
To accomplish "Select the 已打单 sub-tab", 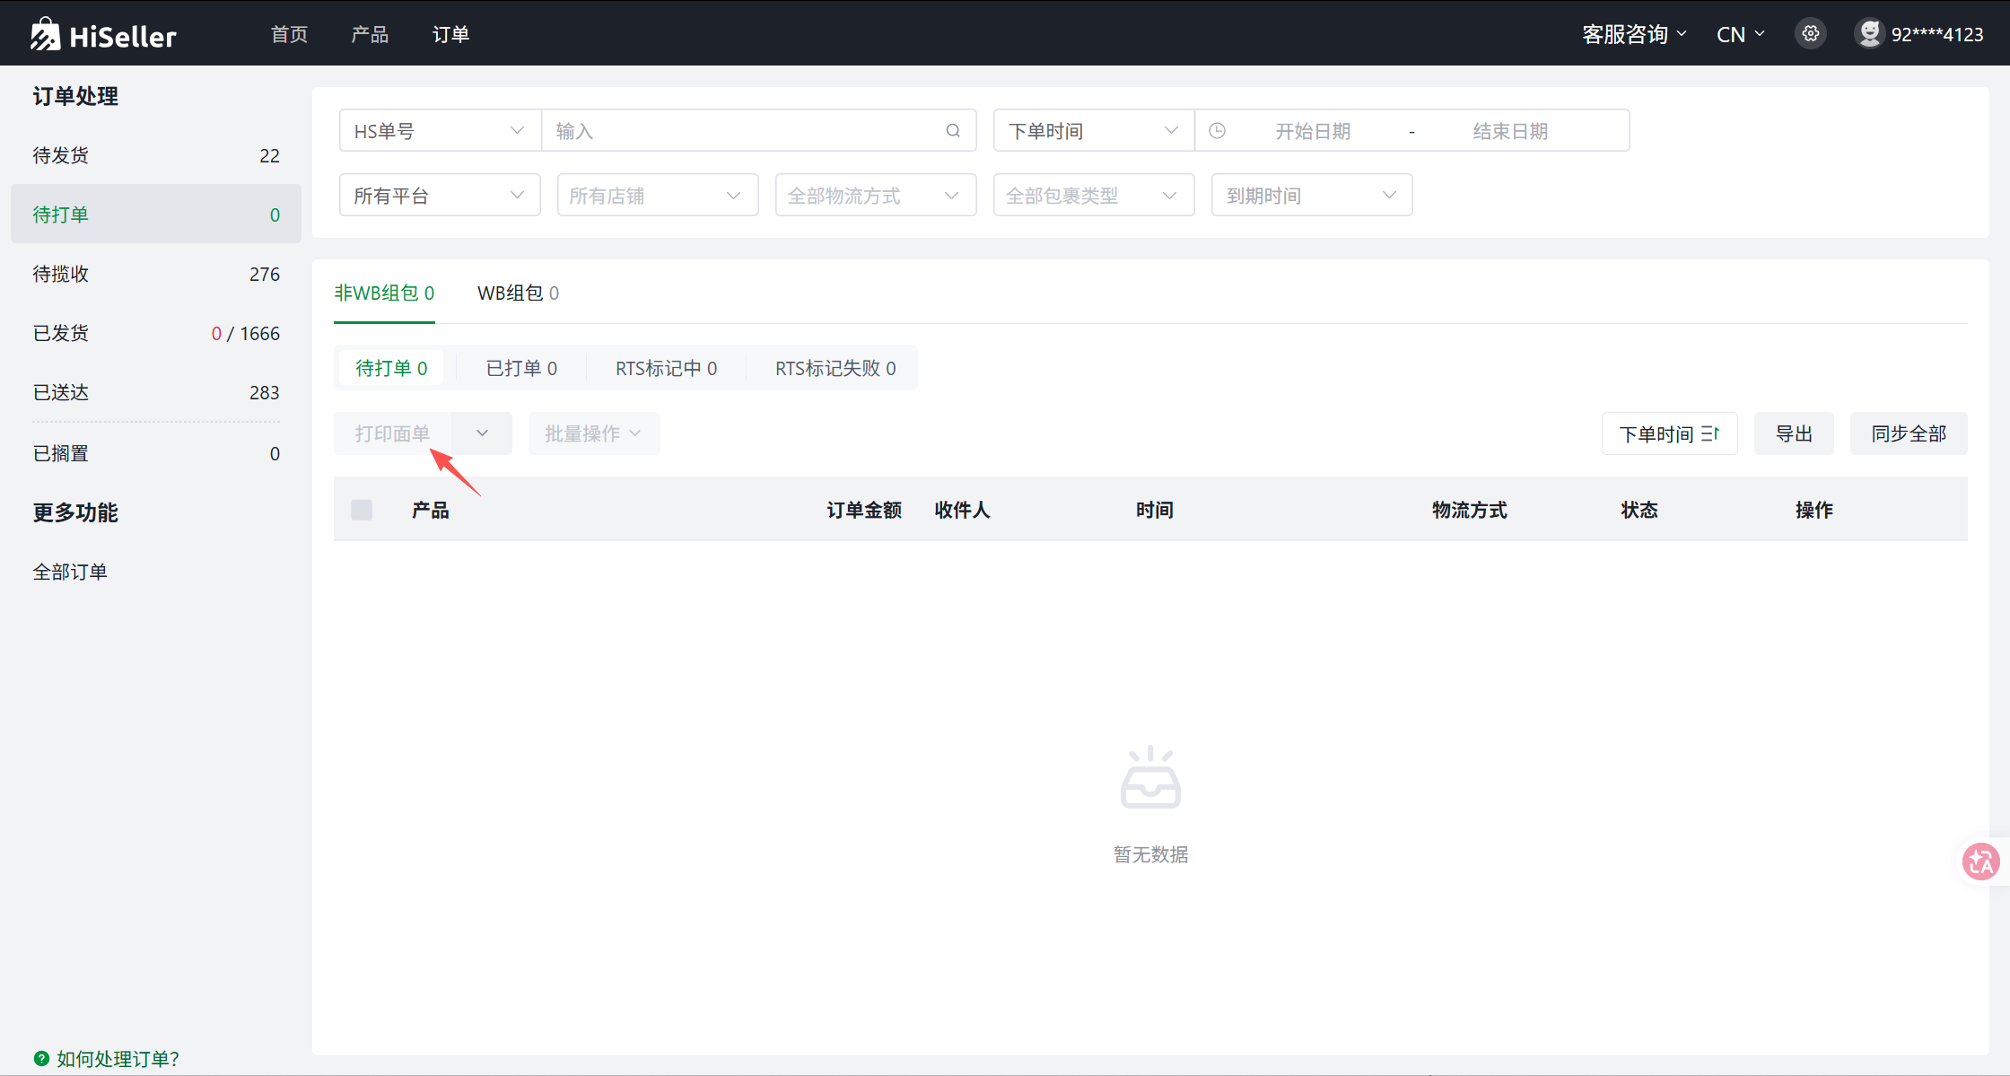I will [521, 369].
